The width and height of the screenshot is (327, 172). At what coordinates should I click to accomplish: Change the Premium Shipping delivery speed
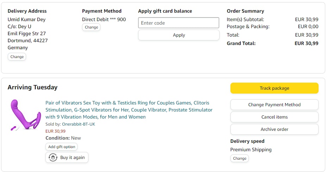pyautogui.click(x=240, y=158)
